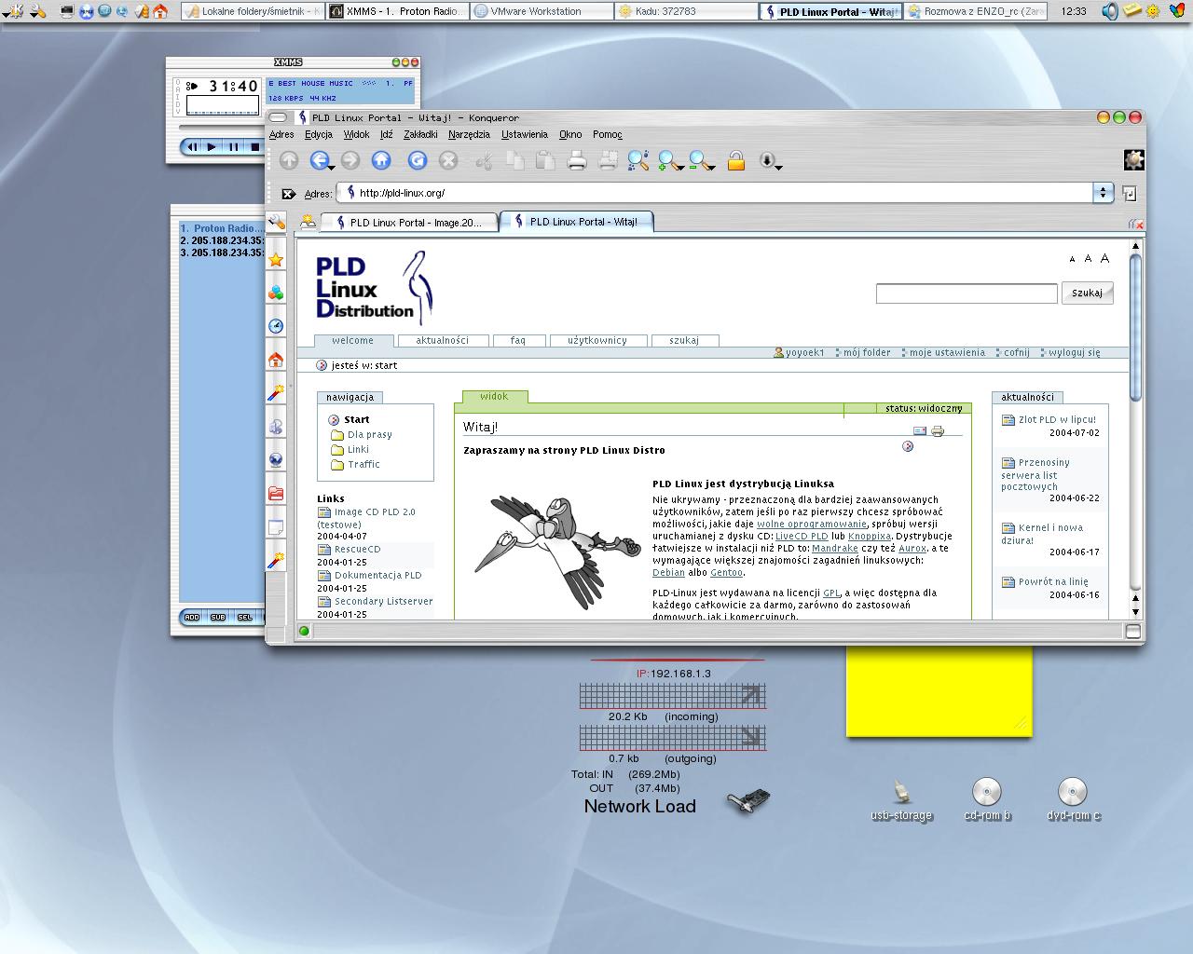The width and height of the screenshot is (1193, 954).
Task: Open the Dla prasy folder in nawigacja
Action: [370, 435]
